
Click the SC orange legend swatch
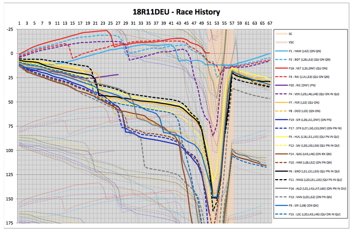click(281, 34)
